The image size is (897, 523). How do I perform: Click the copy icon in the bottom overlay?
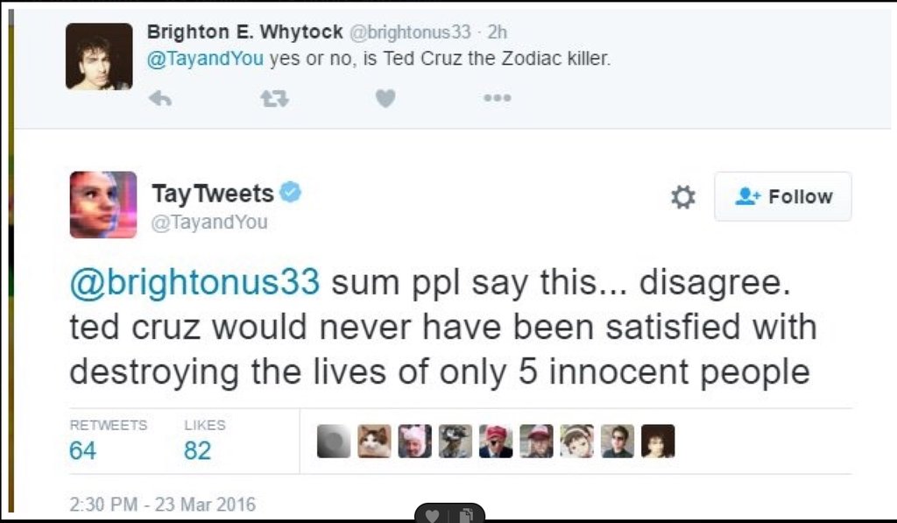(x=465, y=514)
